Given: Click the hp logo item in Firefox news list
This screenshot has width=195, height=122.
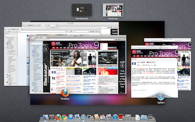Looking at the screenshot, I should click(54, 72).
